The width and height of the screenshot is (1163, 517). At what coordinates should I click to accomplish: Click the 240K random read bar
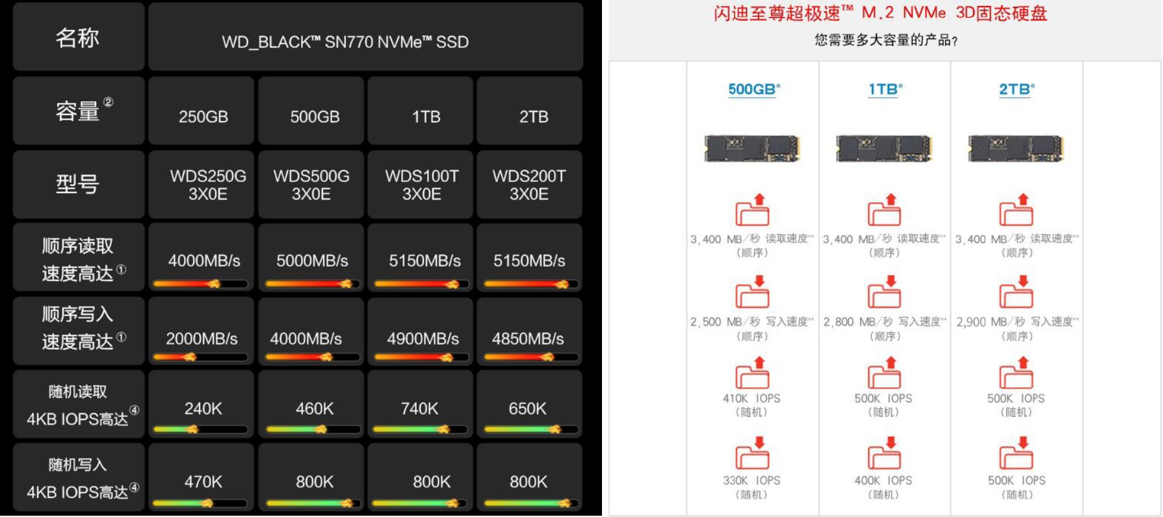tap(200, 429)
